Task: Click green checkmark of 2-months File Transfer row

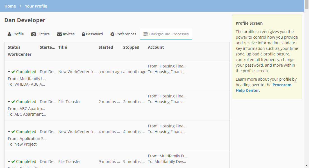Action: pos(13,102)
